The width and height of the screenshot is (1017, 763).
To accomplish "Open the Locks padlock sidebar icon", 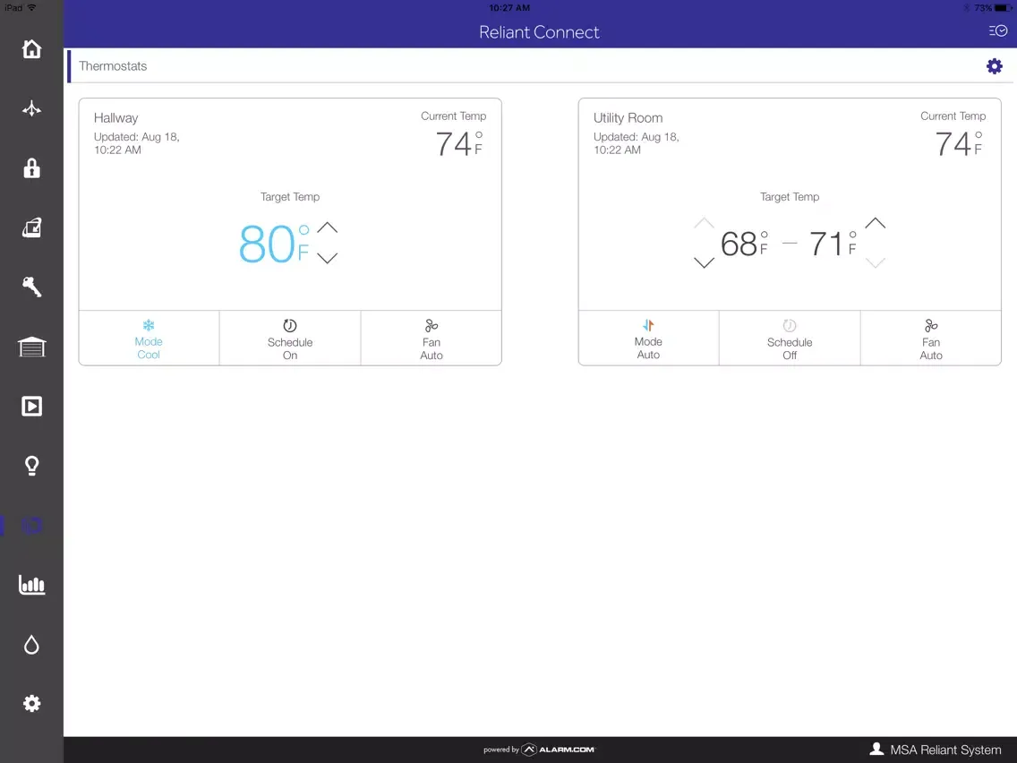I will 31,168.
